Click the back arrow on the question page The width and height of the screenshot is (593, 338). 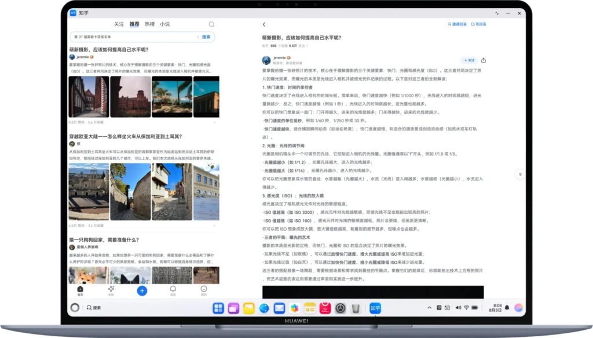264,25
